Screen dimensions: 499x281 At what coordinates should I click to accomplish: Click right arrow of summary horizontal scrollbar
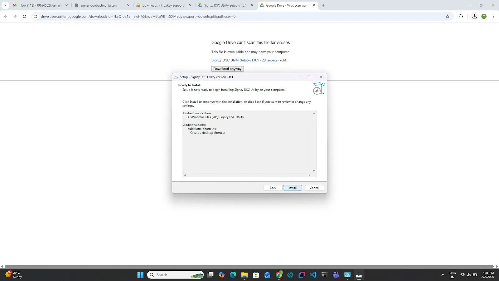coord(309,175)
